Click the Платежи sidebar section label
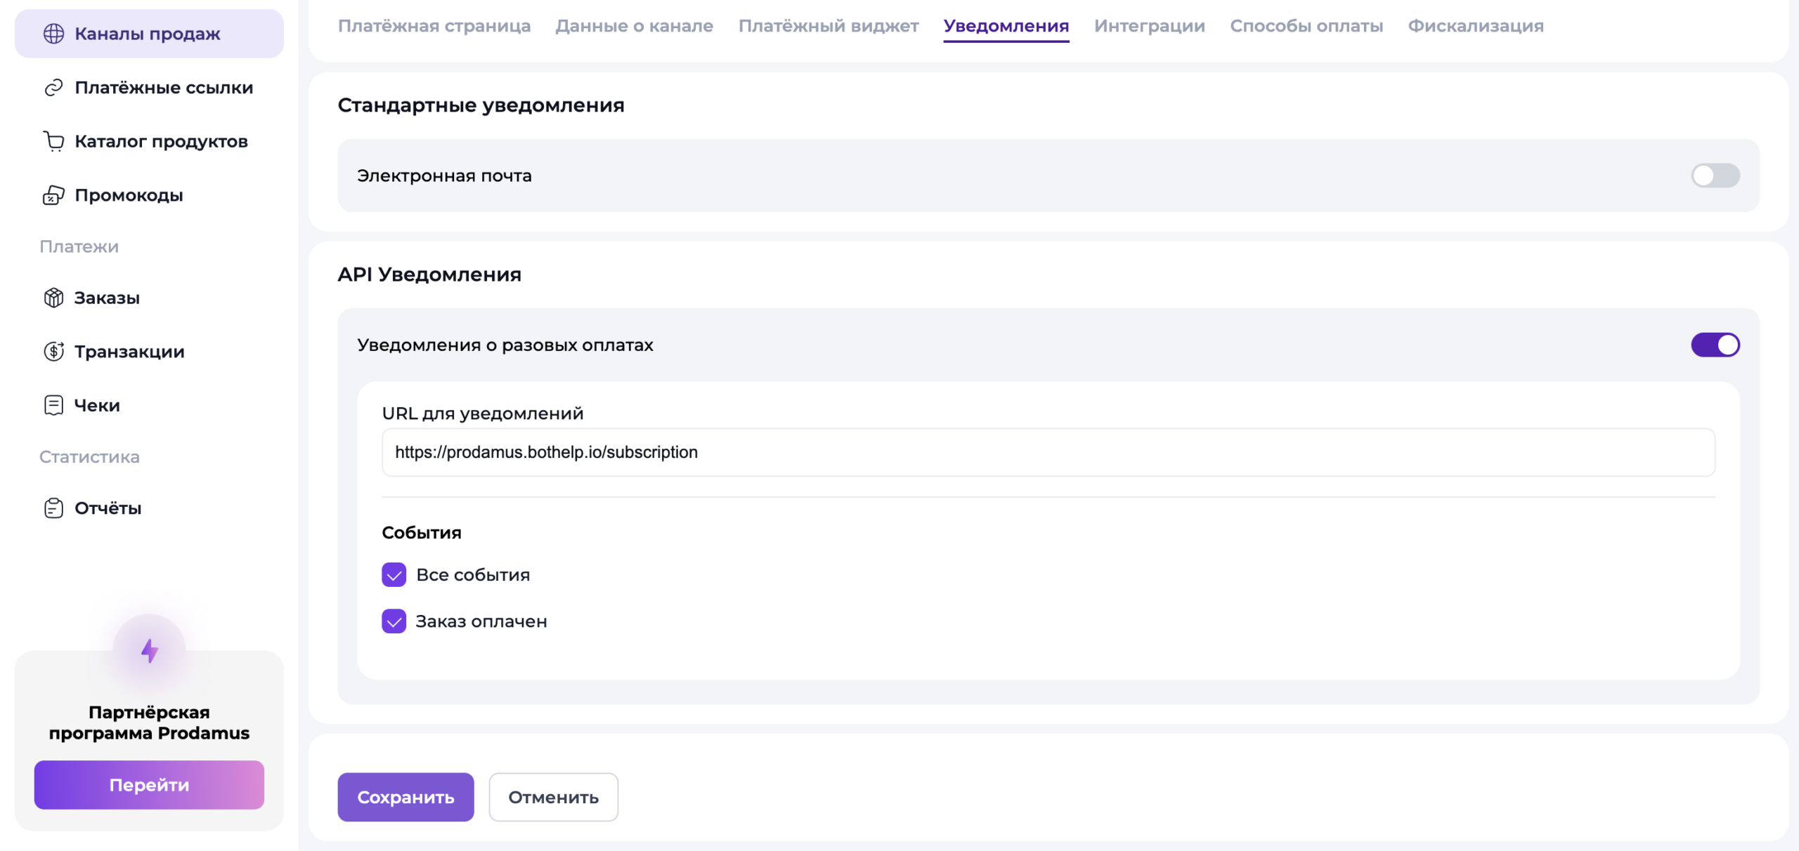The width and height of the screenshot is (1799, 851). coord(79,246)
